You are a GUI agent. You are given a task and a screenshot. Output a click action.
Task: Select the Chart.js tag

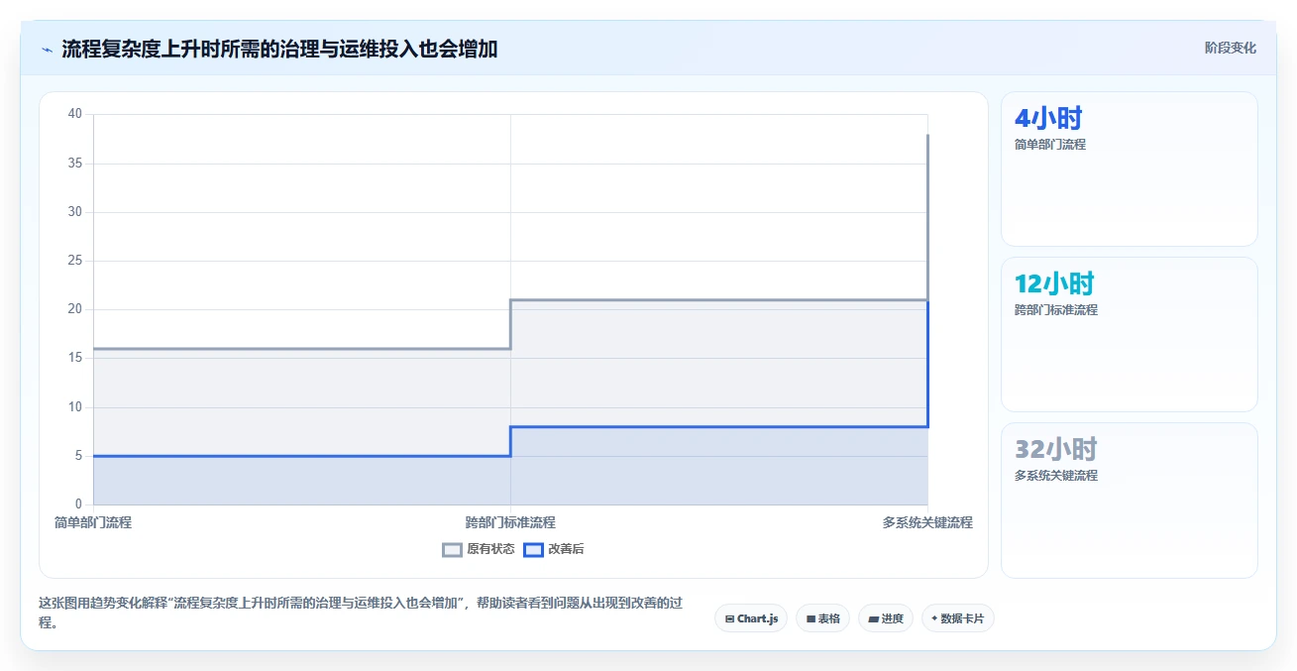tap(751, 618)
